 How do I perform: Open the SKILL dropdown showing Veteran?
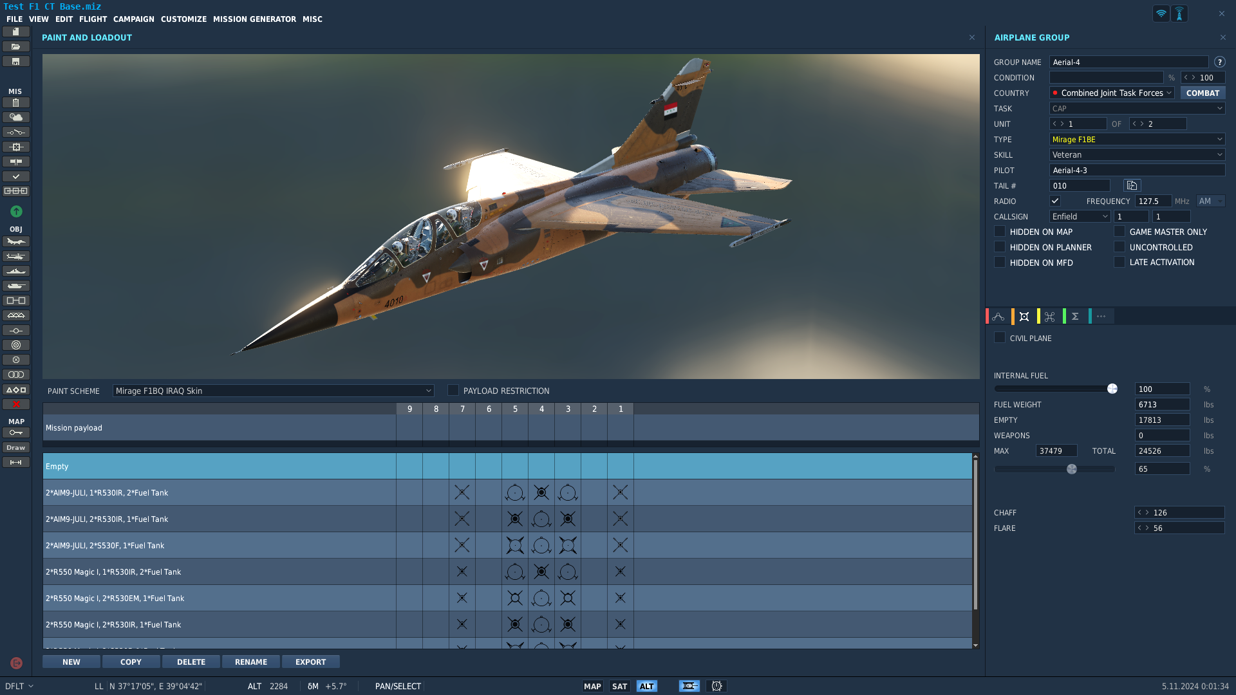pyautogui.click(x=1137, y=154)
